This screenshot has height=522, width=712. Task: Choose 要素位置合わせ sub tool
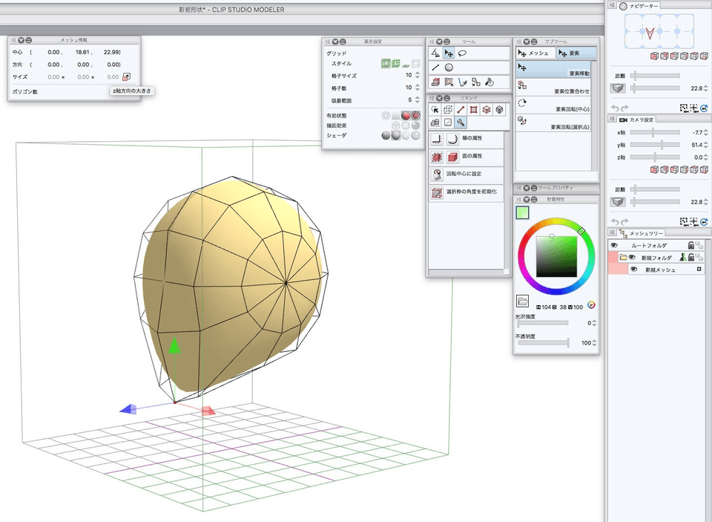tap(553, 88)
